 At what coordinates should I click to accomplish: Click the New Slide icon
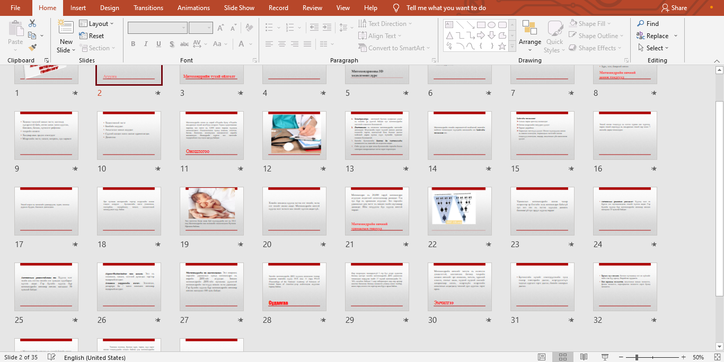click(x=66, y=26)
